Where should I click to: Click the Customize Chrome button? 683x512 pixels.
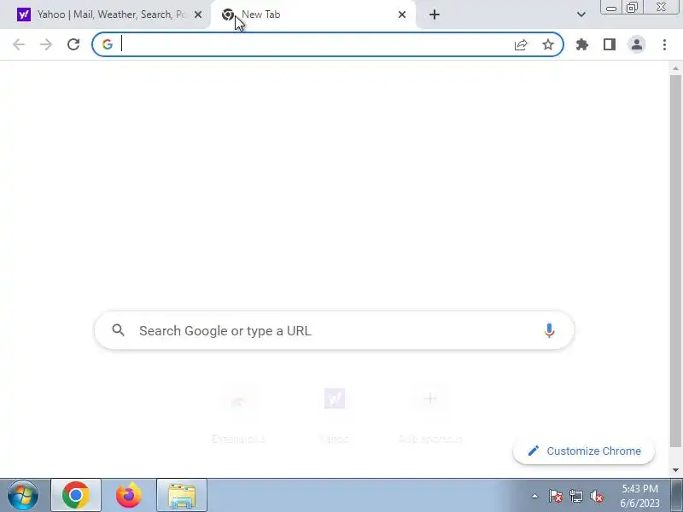click(584, 451)
